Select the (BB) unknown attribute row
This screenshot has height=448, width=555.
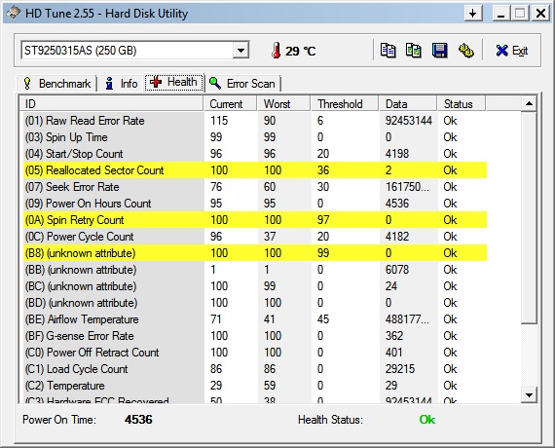click(x=255, y=270)
